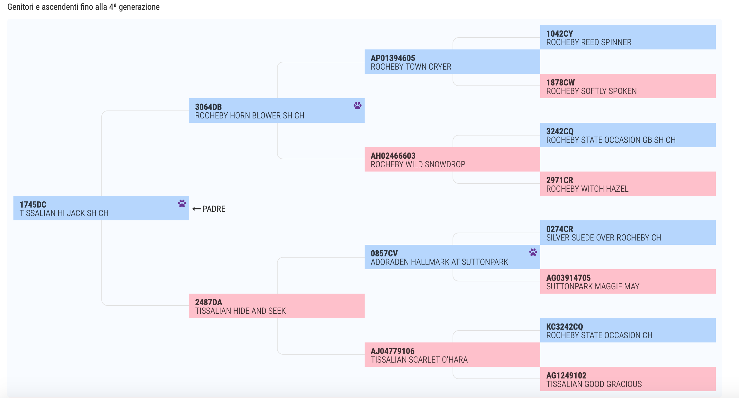The image size is (739, 398).
Task: Select Tissalian Good Gracious entry
Action: point(628,379)
